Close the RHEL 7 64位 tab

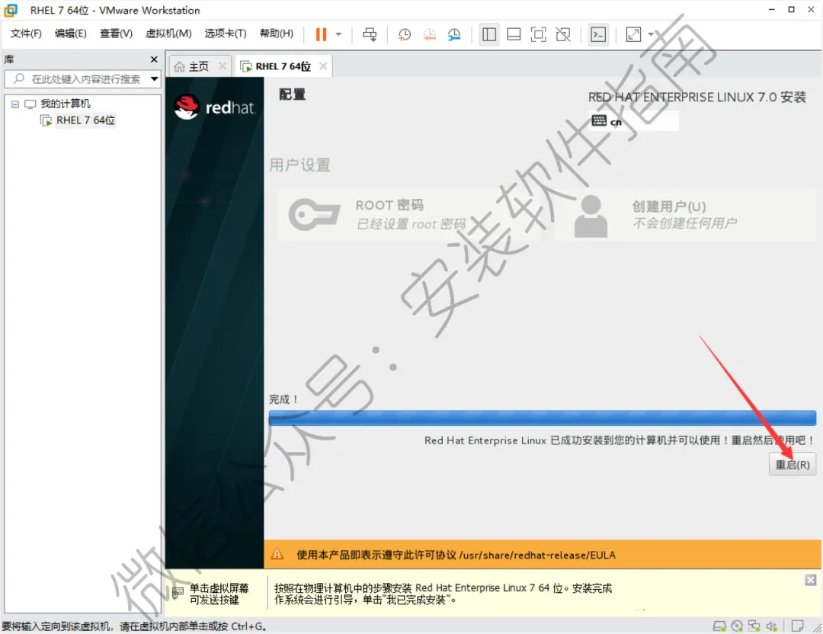click(x=323, y=66)
